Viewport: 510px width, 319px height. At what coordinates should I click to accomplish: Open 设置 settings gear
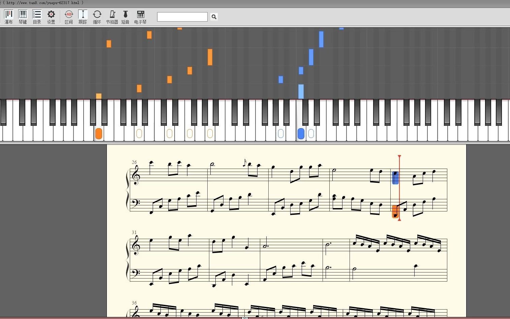coord(51,17)
